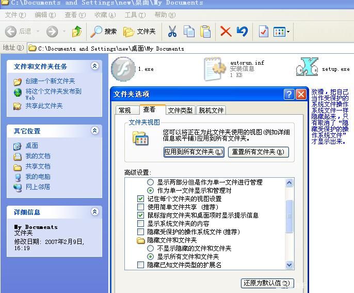354x293 pixels.
Task: Switch to the 文件类型 tab
Action: tap(180, 111)
